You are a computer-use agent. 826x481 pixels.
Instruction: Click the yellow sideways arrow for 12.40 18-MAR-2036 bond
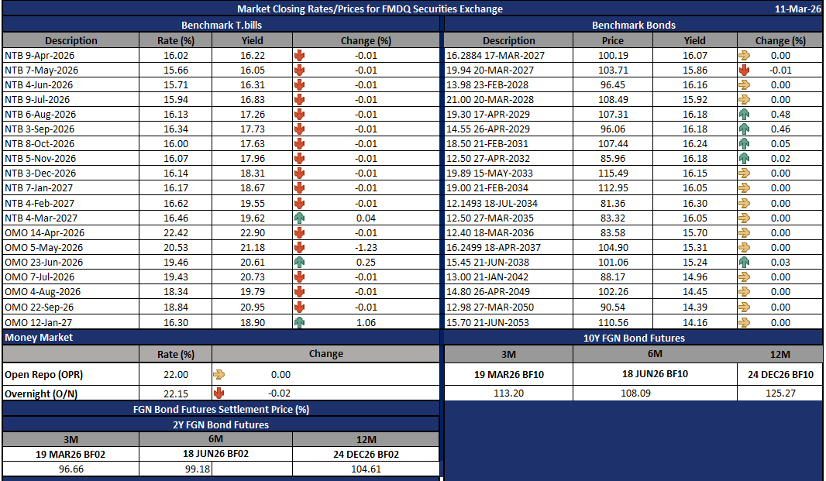(x=744, y=233)
